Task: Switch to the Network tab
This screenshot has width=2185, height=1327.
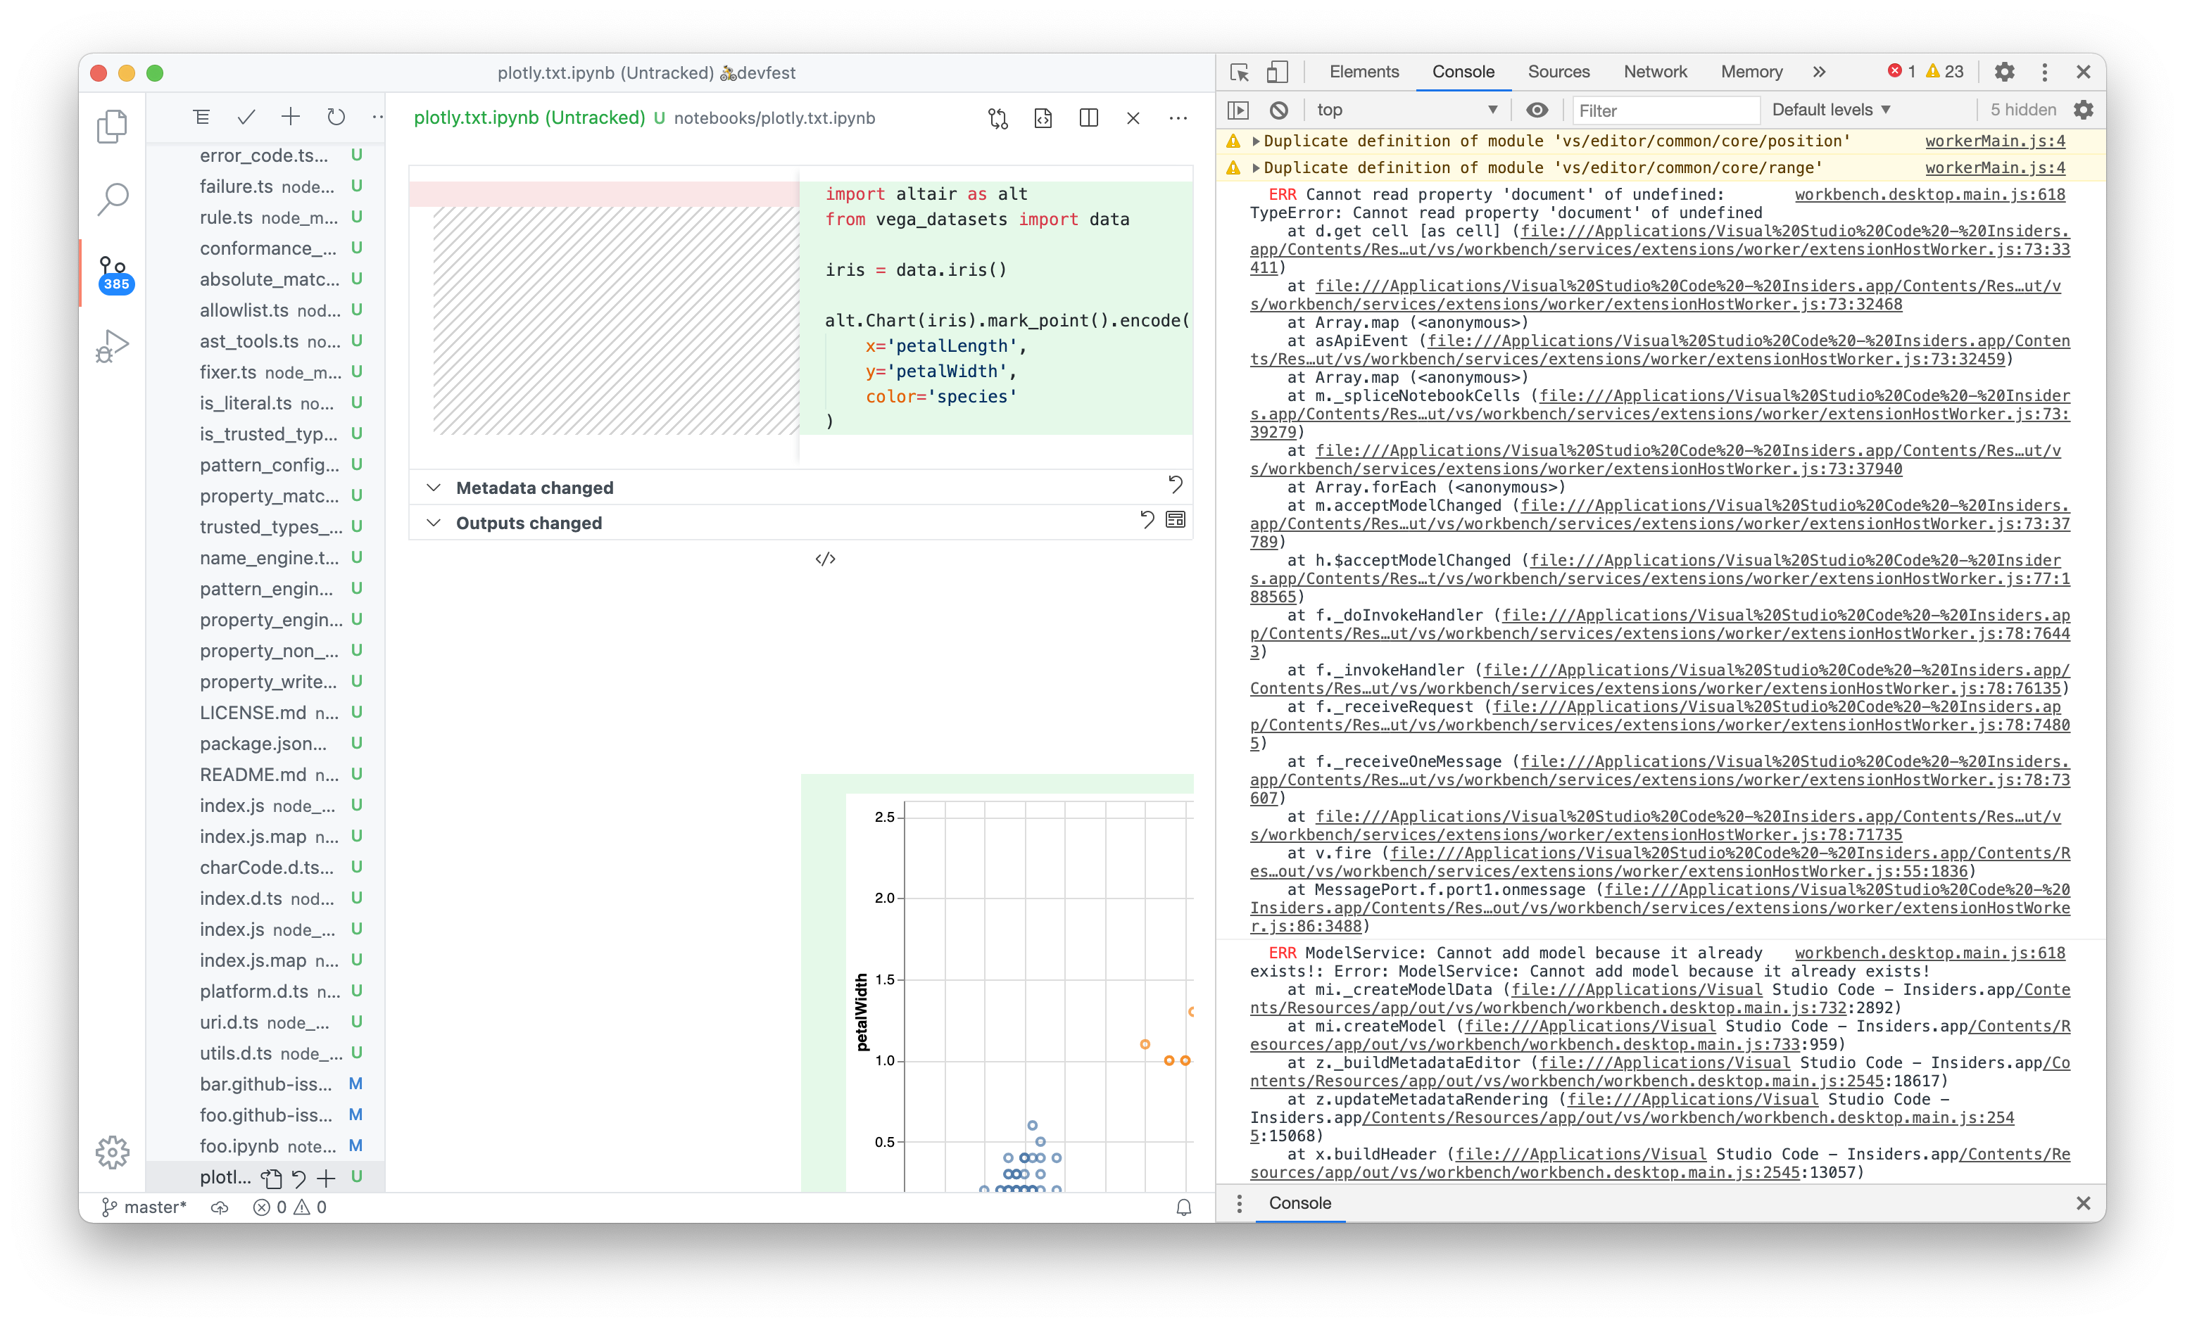Action: tap(1655, 72)
